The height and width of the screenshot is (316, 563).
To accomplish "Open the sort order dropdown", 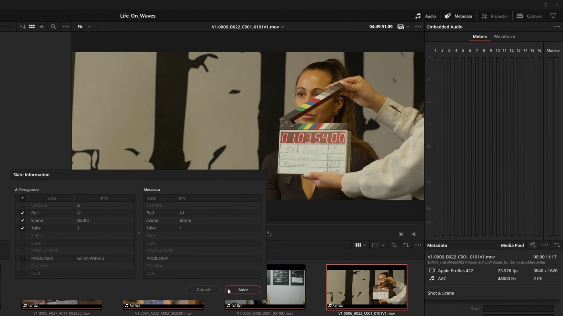I will 23,26.
